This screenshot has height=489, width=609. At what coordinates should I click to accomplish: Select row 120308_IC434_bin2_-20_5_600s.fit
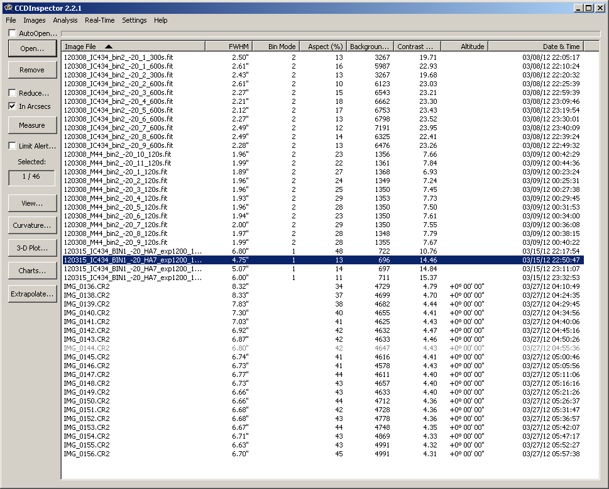(323, 110)
